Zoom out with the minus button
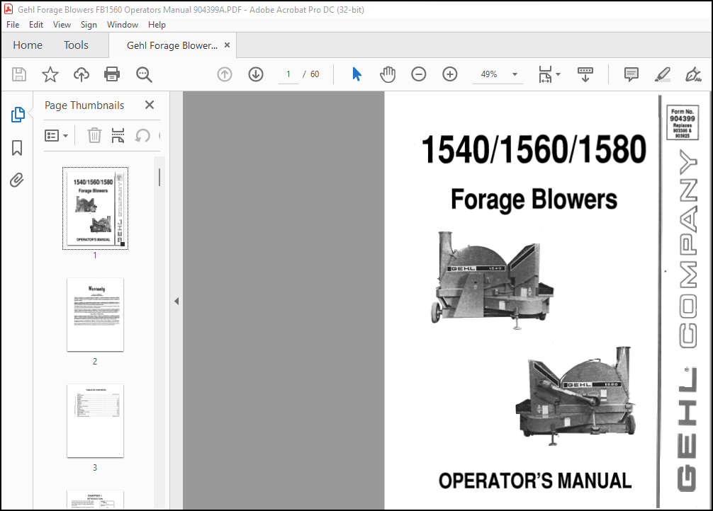Screen dimensions: 713x511 click(418, 74)
